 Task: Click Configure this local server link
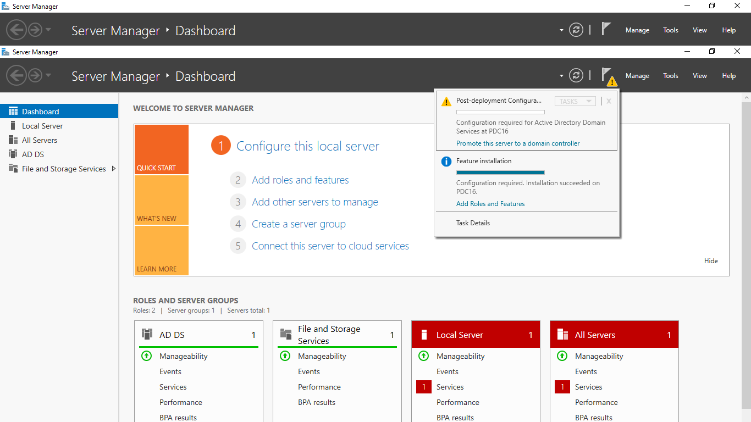coord(308,146)
